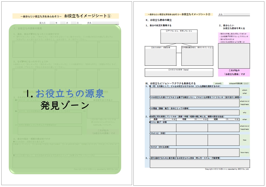Click the 長期 period header cell
This screenshot has width=266, height=187.
pos(163,119)
